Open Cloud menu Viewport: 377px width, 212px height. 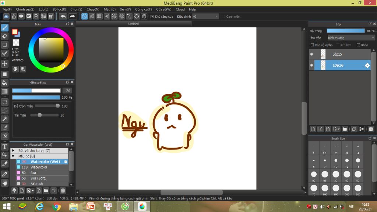point(180,9)
